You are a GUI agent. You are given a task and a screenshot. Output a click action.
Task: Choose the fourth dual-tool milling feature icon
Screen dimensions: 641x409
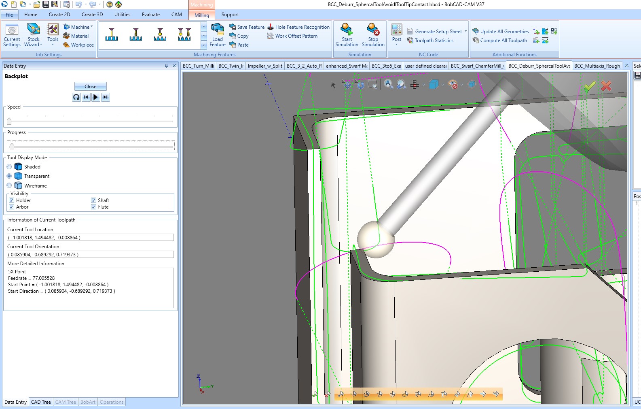click(184, 34)
